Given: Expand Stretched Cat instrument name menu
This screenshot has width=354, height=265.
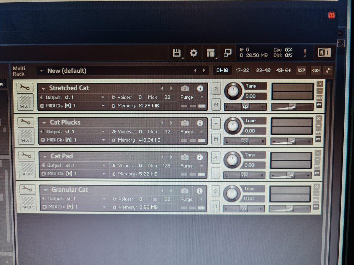Looking at the screenshot, I should coord(43,88).
